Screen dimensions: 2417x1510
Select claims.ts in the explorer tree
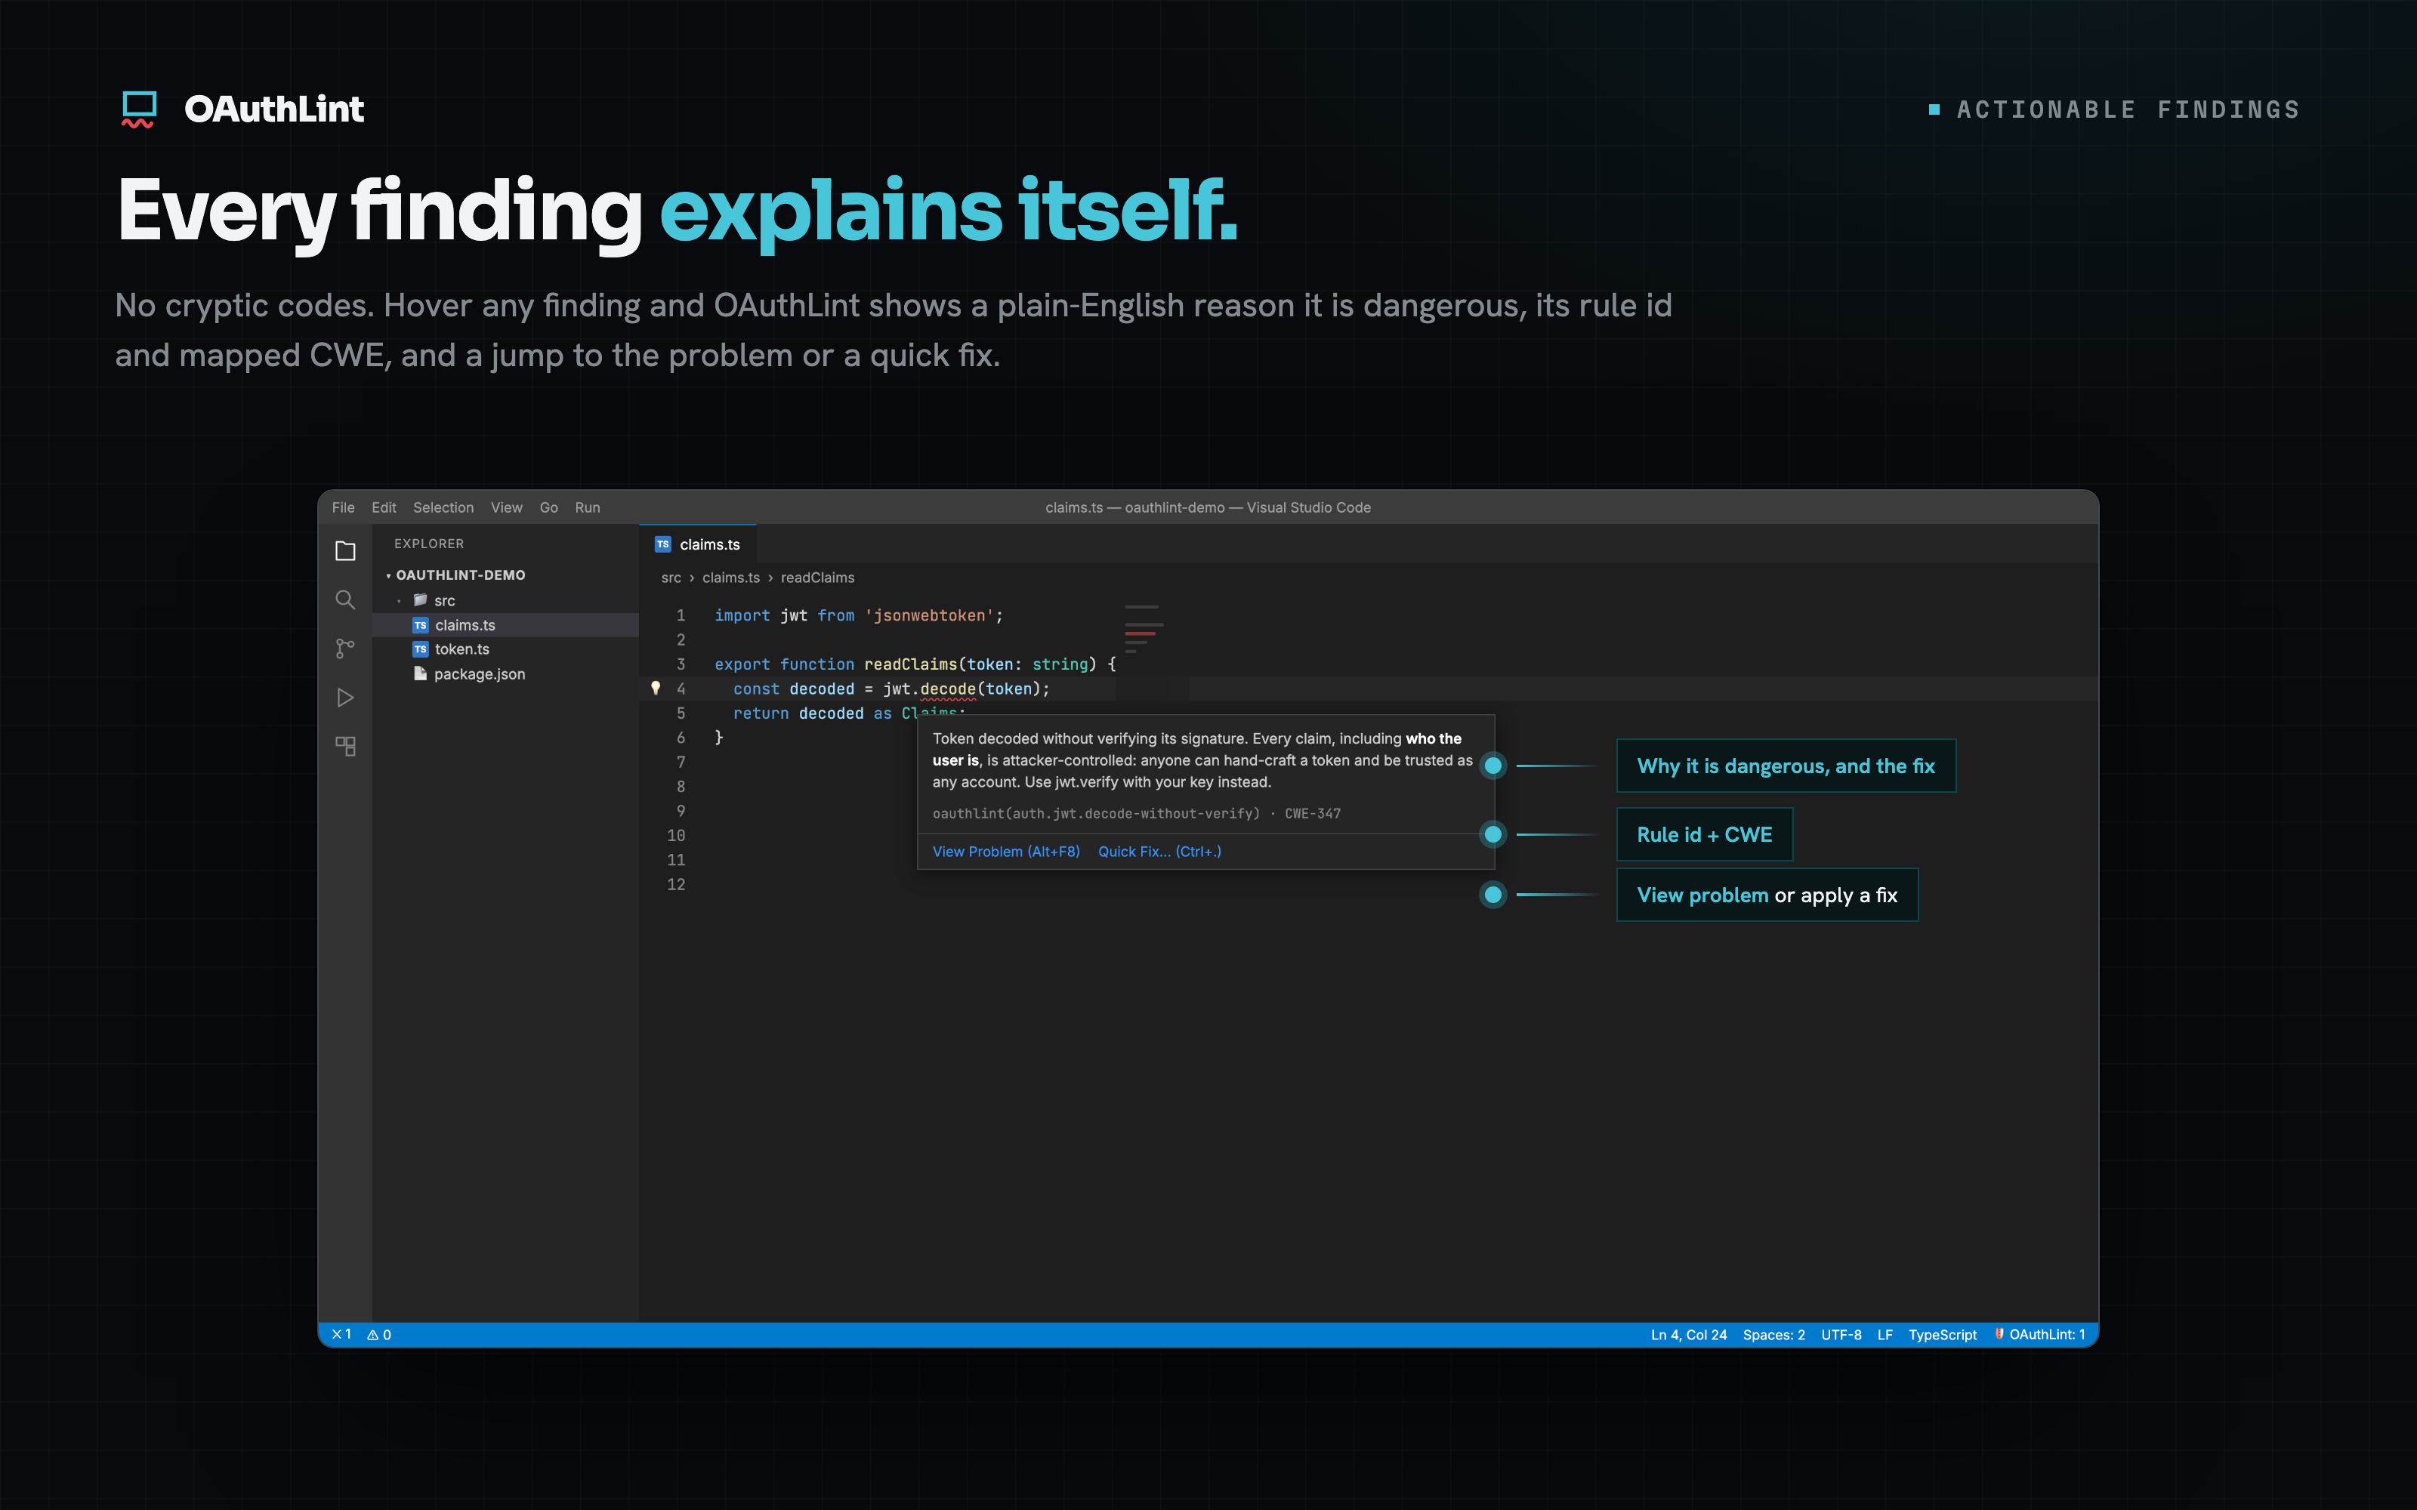tap(505, 625)
